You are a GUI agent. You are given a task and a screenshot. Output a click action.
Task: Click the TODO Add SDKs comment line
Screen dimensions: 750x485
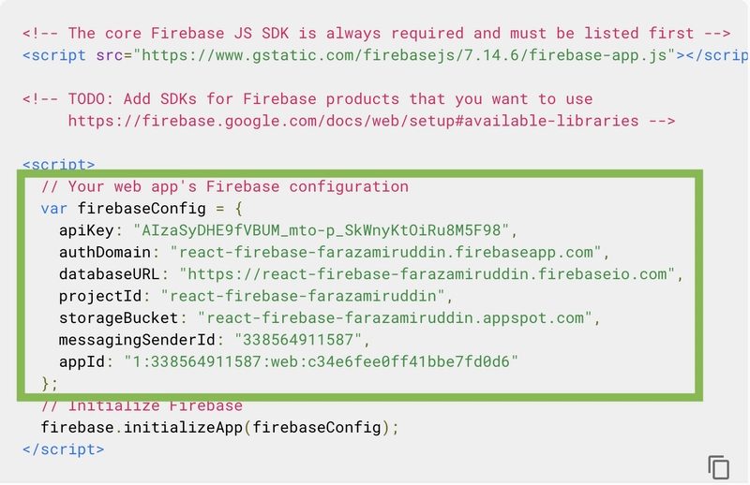[x=307, y=99]
